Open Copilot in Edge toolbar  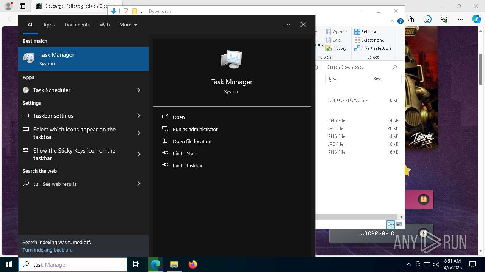pos(477,19)
